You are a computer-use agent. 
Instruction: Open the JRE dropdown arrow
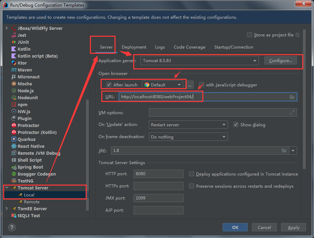293,151
